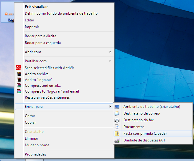The height and width of the screenshot is (161, 194).
Task: Choose Add to "logo.rar" entry
Action: [64, 79]
